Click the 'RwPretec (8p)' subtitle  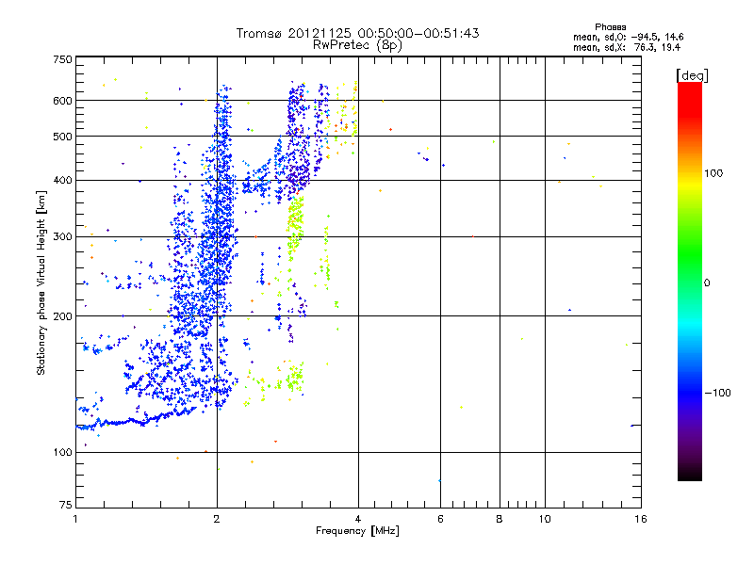[x=357, y=45]
